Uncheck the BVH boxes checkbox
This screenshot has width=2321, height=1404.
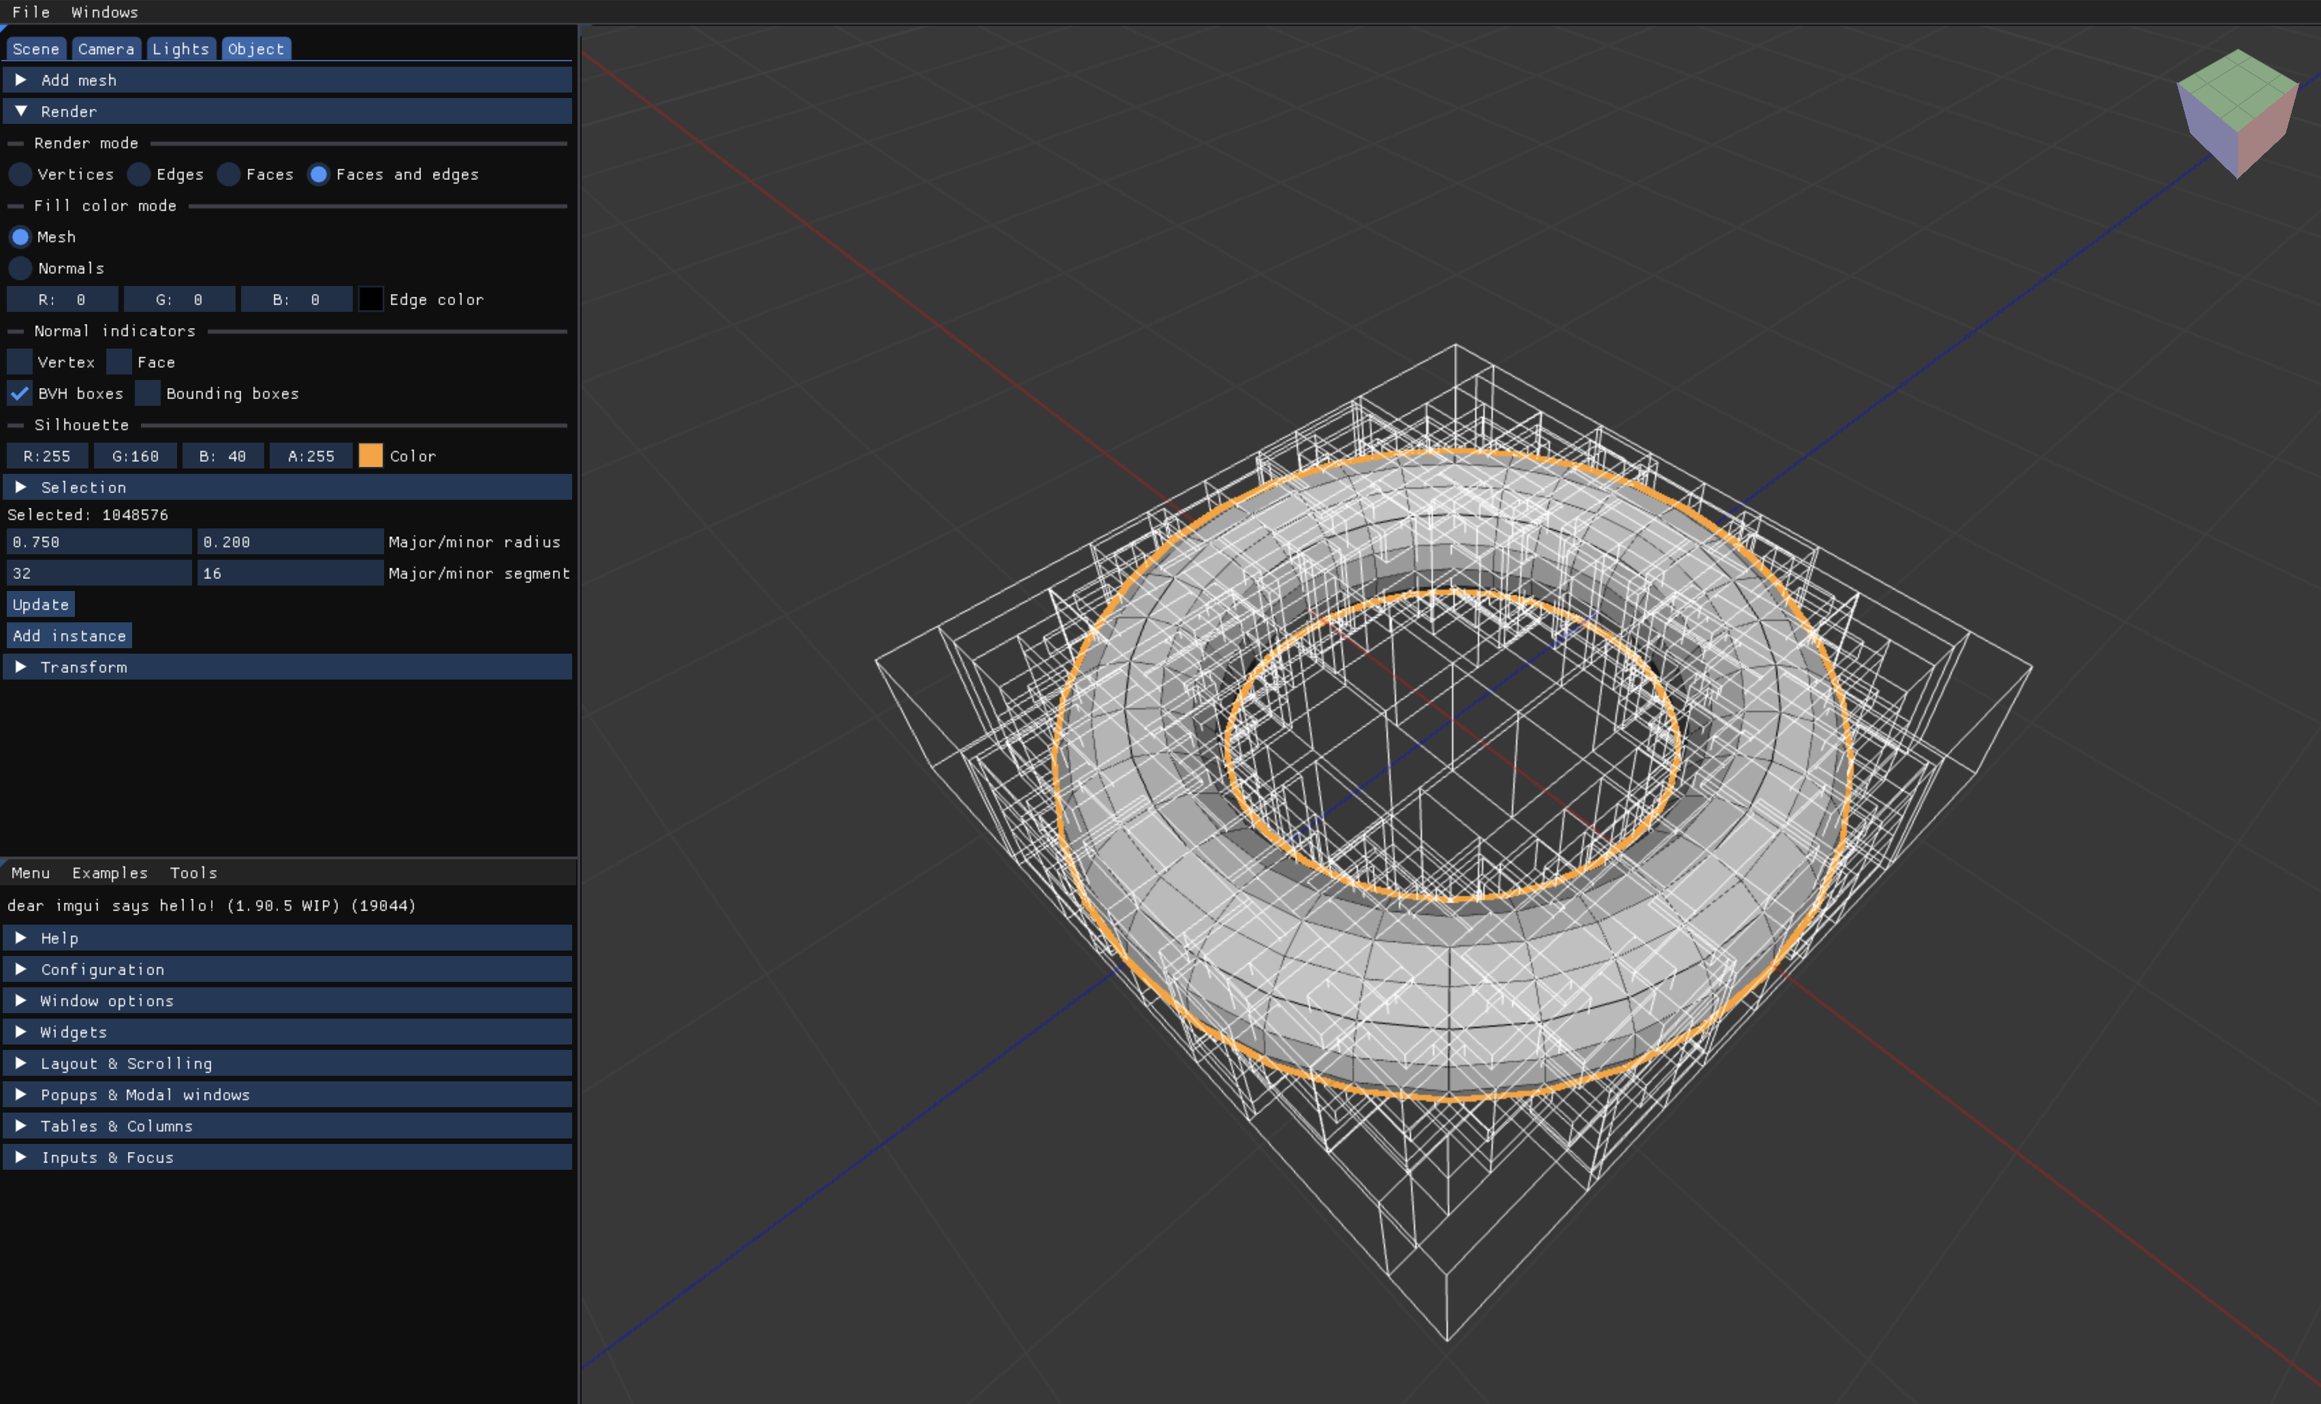pos(20,394)
